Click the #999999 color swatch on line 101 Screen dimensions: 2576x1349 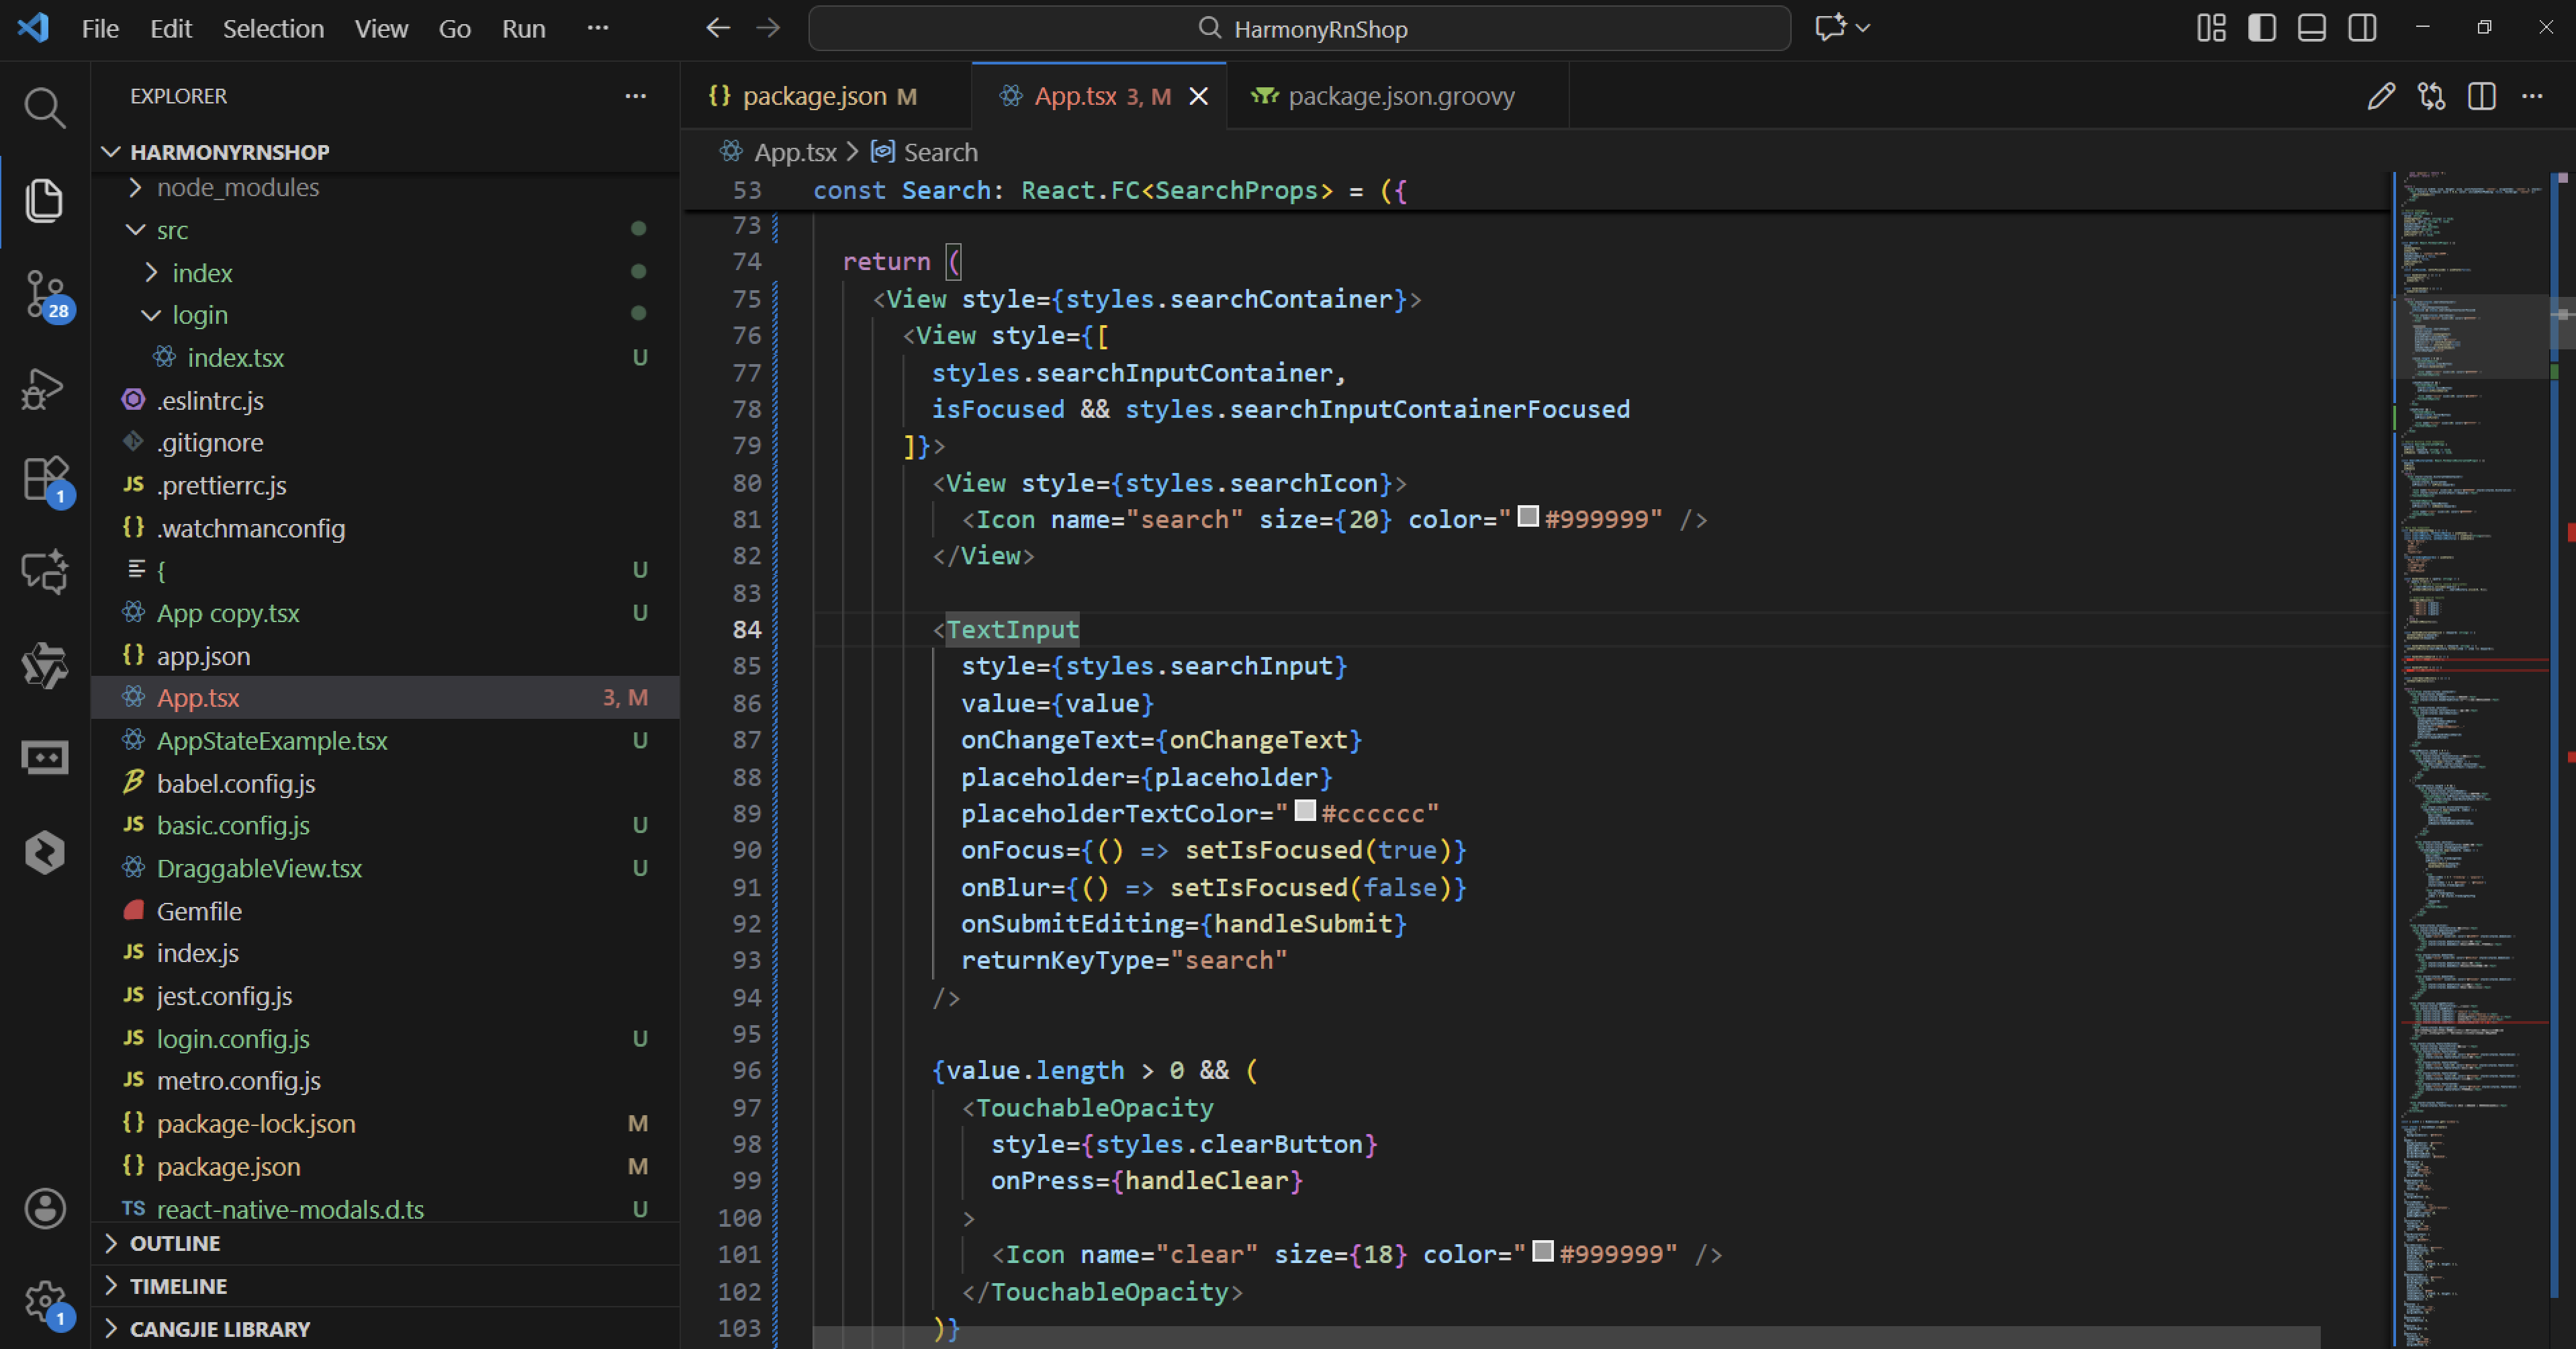coord(1543,1251)
